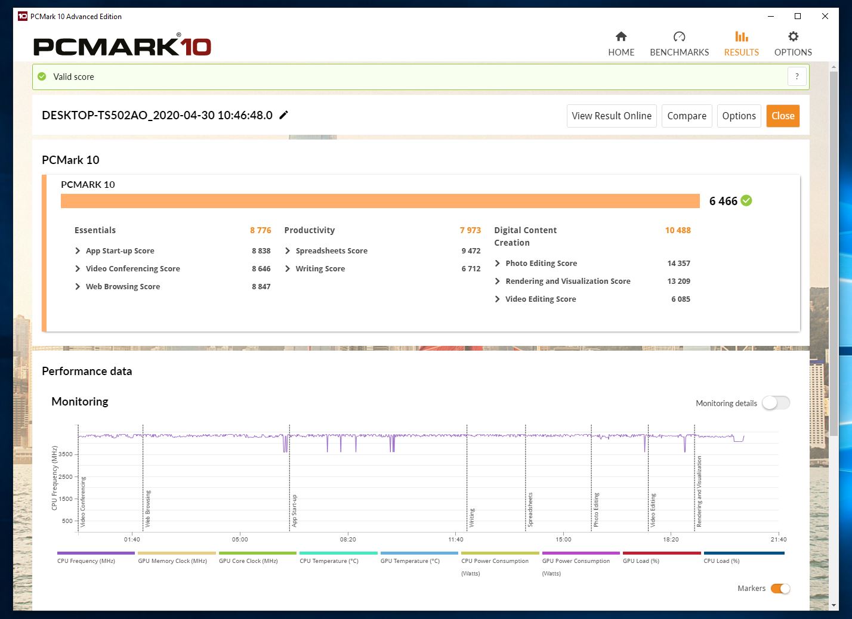Expand Video Conferencing Score
This screenshot has width=852, height=619.
[78, 269]
